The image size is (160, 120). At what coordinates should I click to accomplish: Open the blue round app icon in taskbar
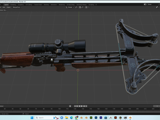(x=62, y=118)
